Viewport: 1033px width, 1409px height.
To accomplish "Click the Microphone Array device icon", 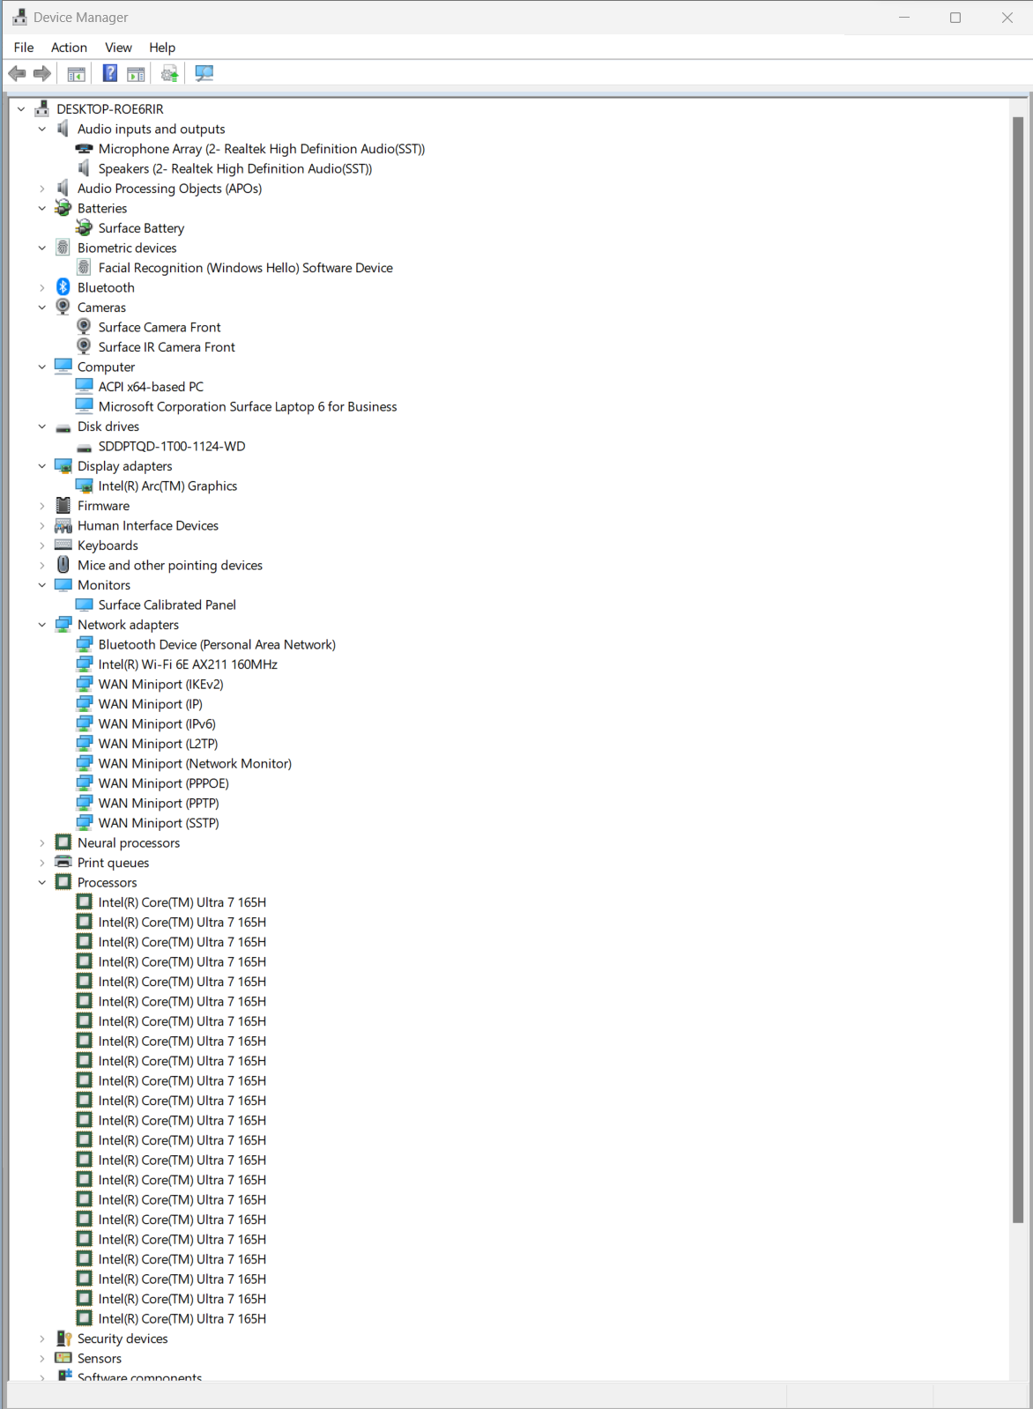I will point(85,149).
